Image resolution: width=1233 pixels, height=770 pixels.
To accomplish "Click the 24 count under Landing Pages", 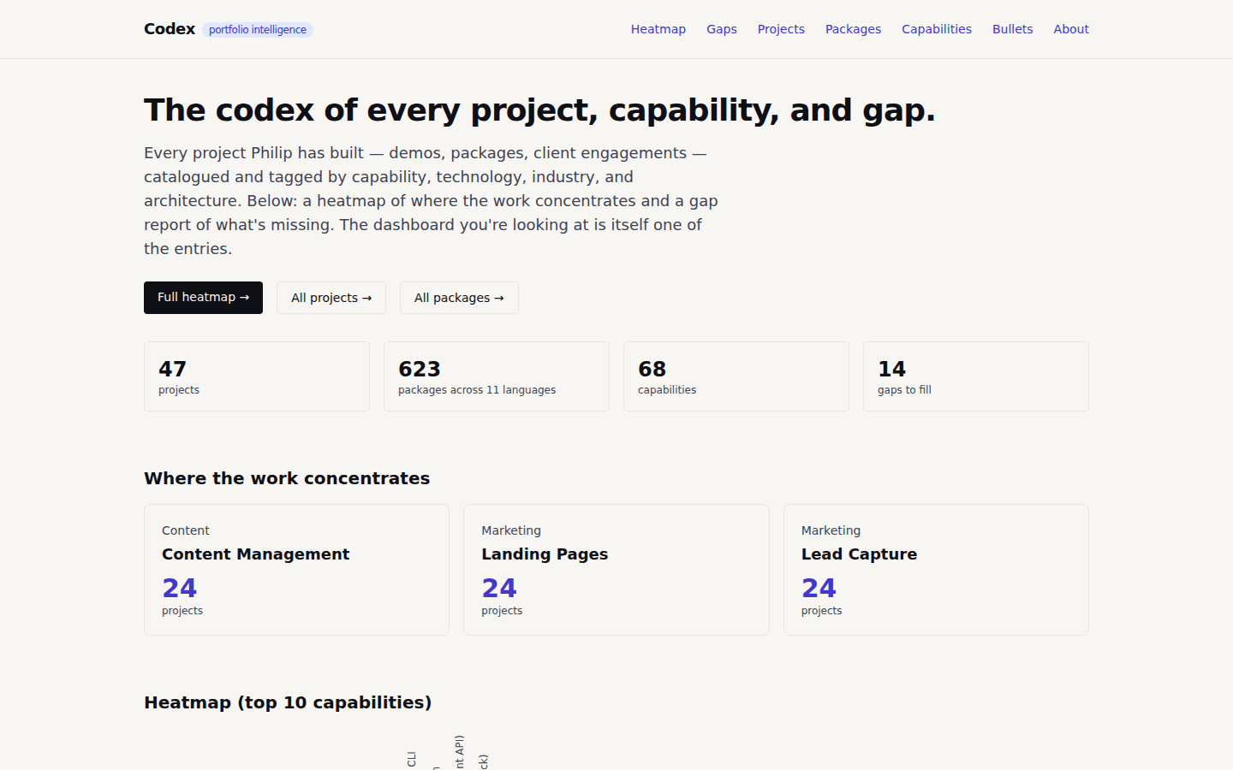I will click(499, 588).
